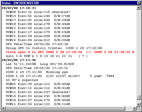Screen dimensions: 142x112
Task: Click the Missing pps log line
Action: click(x=37, y=72)
